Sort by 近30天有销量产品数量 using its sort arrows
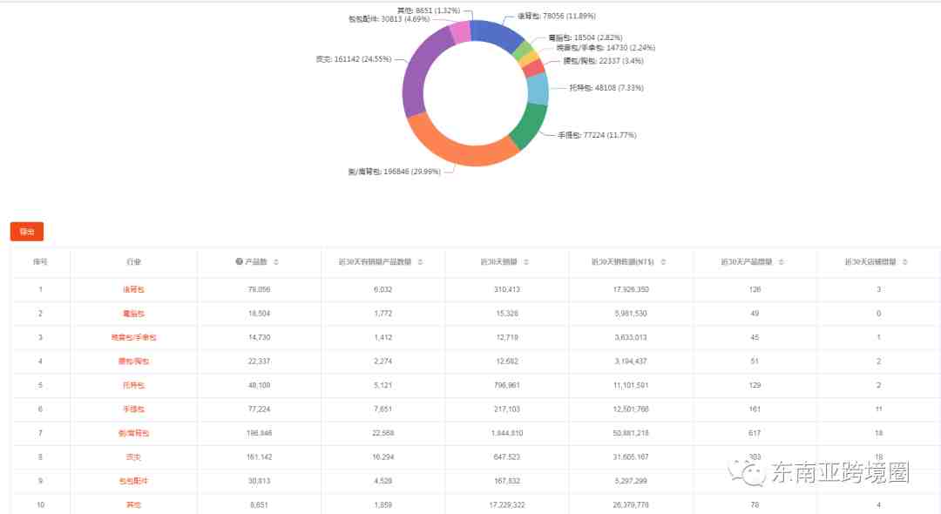Image resolution: width=941 pixels, height=514 pixels. [420, 261]
